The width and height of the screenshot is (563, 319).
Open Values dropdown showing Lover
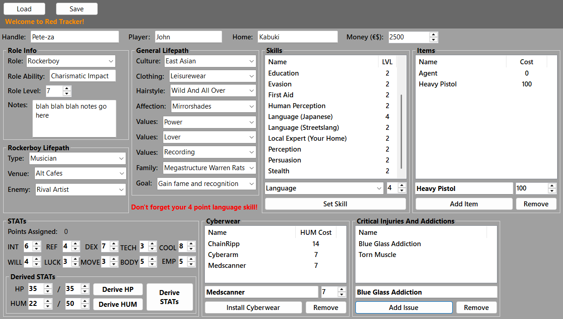pos(209,137)
